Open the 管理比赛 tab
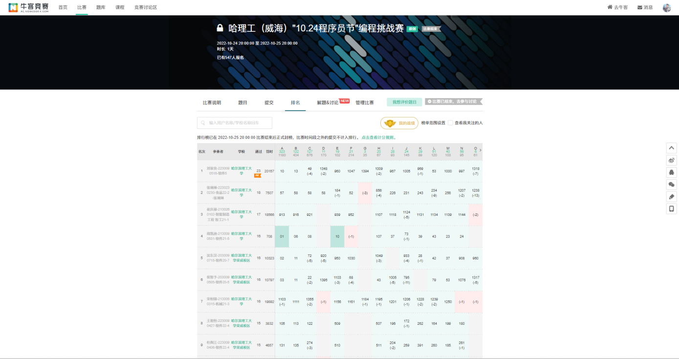Image resolution: width=679 pixels, height=359 pixels. coord(365,103)
